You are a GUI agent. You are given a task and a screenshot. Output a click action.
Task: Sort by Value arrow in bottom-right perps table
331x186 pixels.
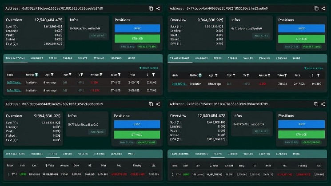point(211,166)
